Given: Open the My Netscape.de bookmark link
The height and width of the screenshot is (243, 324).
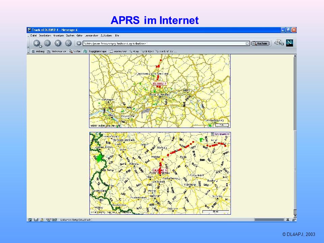Looking at the screenshot, I should [56, 51].
